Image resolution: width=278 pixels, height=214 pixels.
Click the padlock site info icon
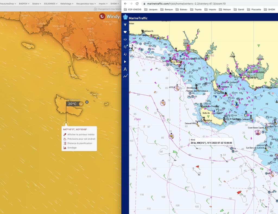144,4
